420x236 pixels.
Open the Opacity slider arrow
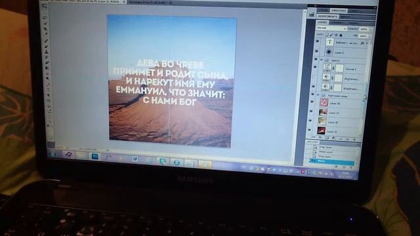[x=371, y=29]
